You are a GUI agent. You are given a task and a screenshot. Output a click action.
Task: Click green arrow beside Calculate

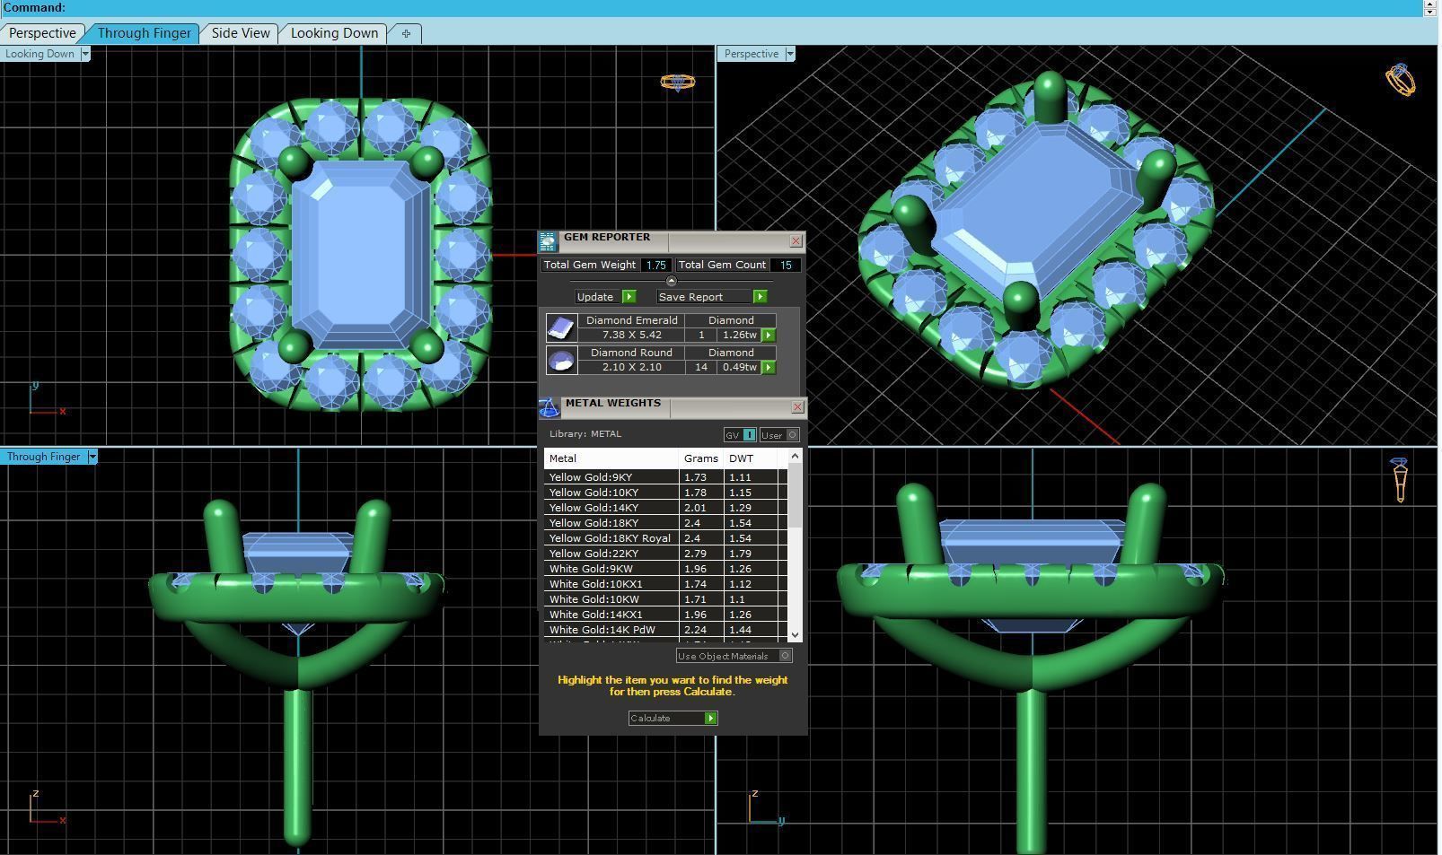point(710,718)
